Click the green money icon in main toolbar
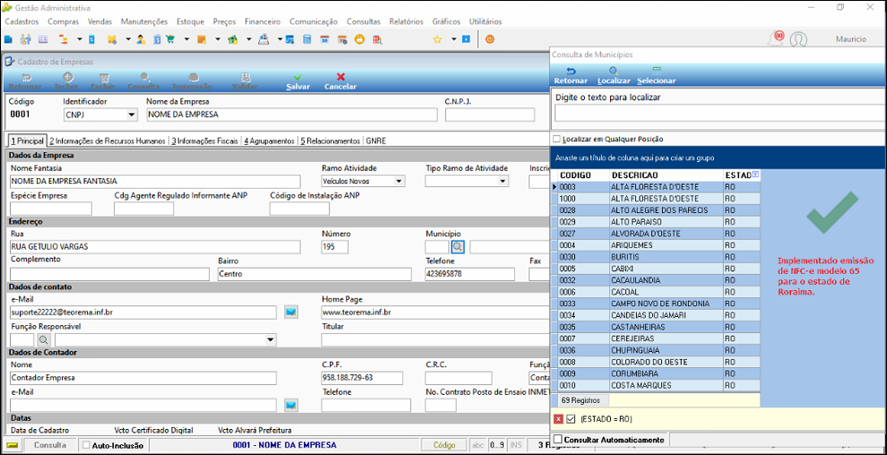 (232, 39)
